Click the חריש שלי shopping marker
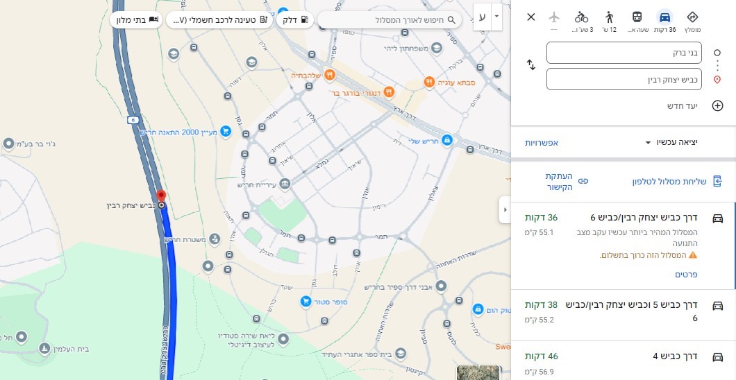 coord(447,139)
